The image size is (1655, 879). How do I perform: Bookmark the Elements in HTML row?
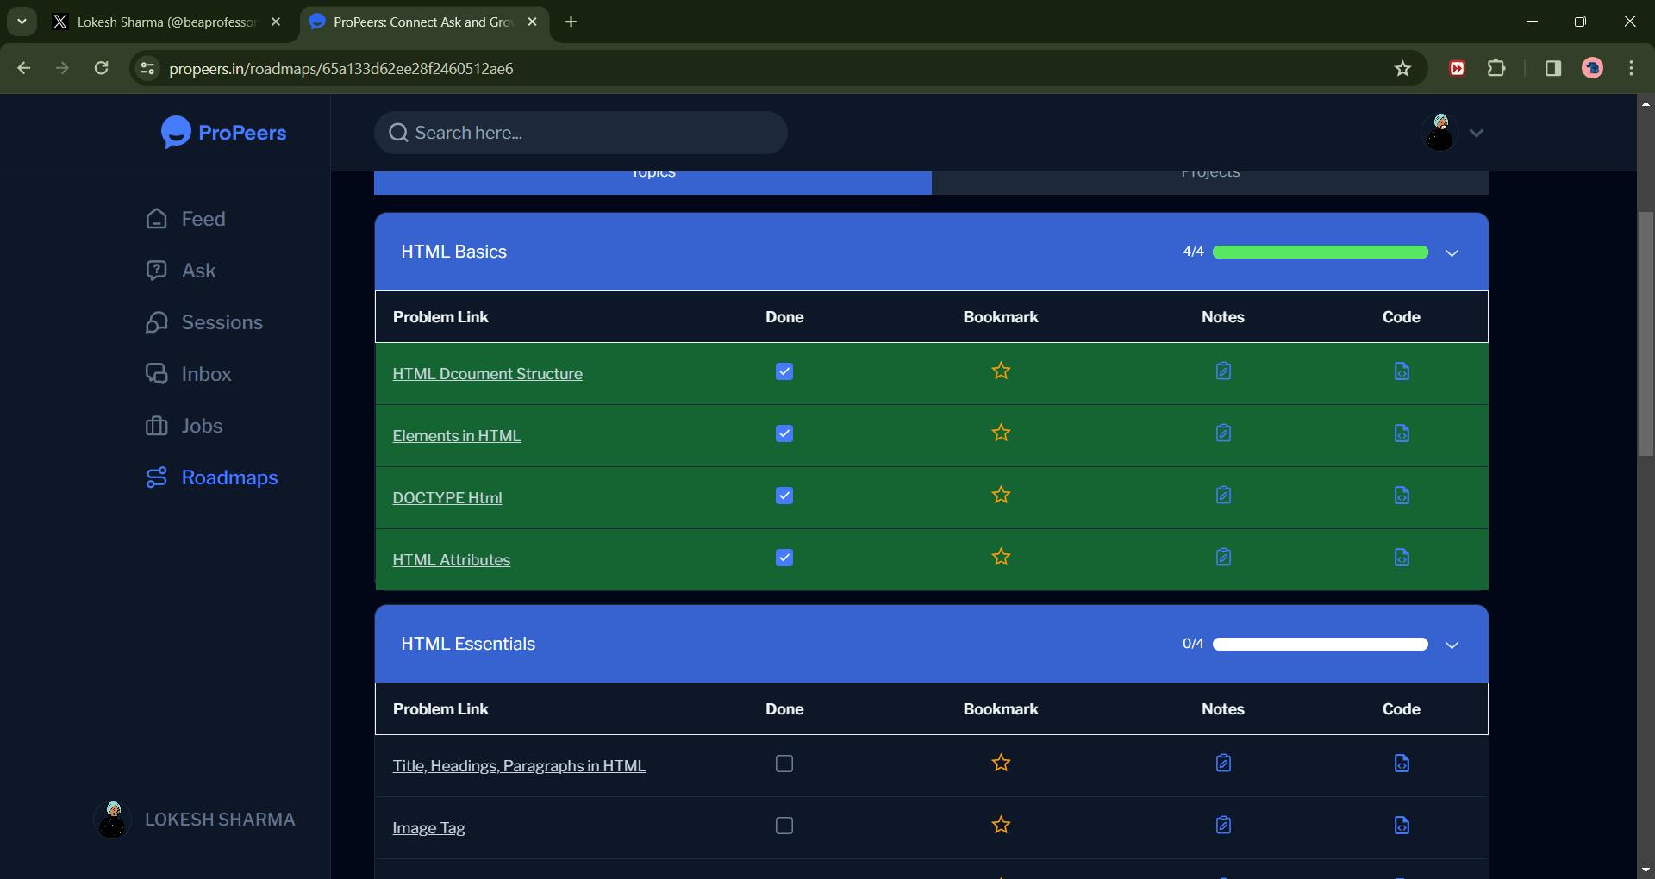pos(1001,433)
